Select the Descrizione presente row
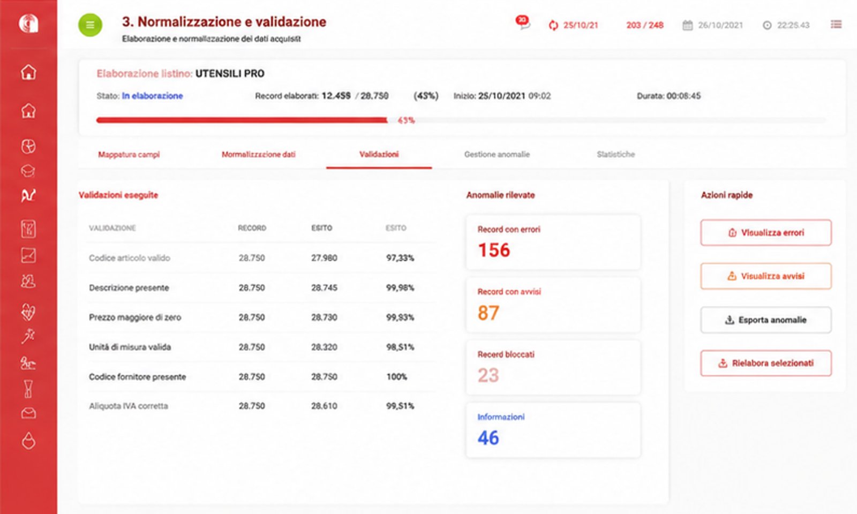 [261, 288]
